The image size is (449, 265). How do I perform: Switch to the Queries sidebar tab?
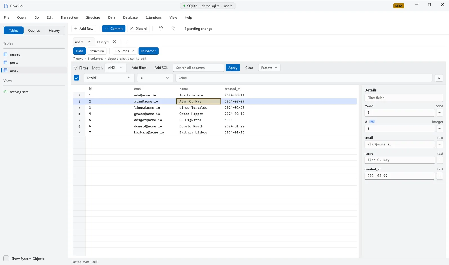coord(34,30)
